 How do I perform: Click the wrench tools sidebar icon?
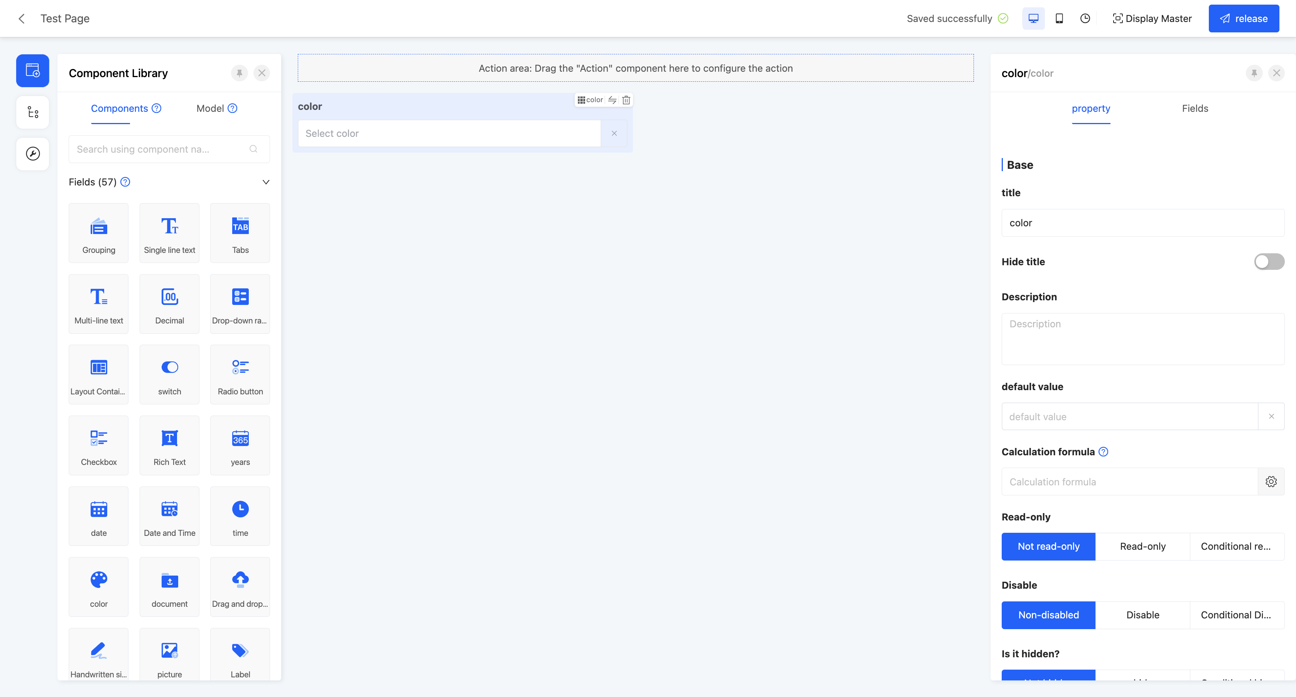pyautogui.click(x=33, y=154)
